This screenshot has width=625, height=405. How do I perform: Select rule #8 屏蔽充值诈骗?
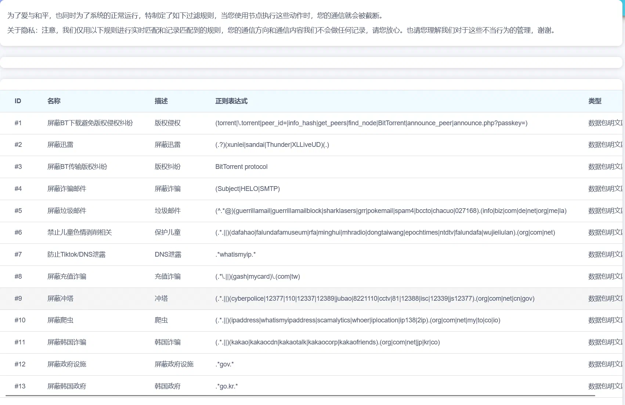coord(66,276)
